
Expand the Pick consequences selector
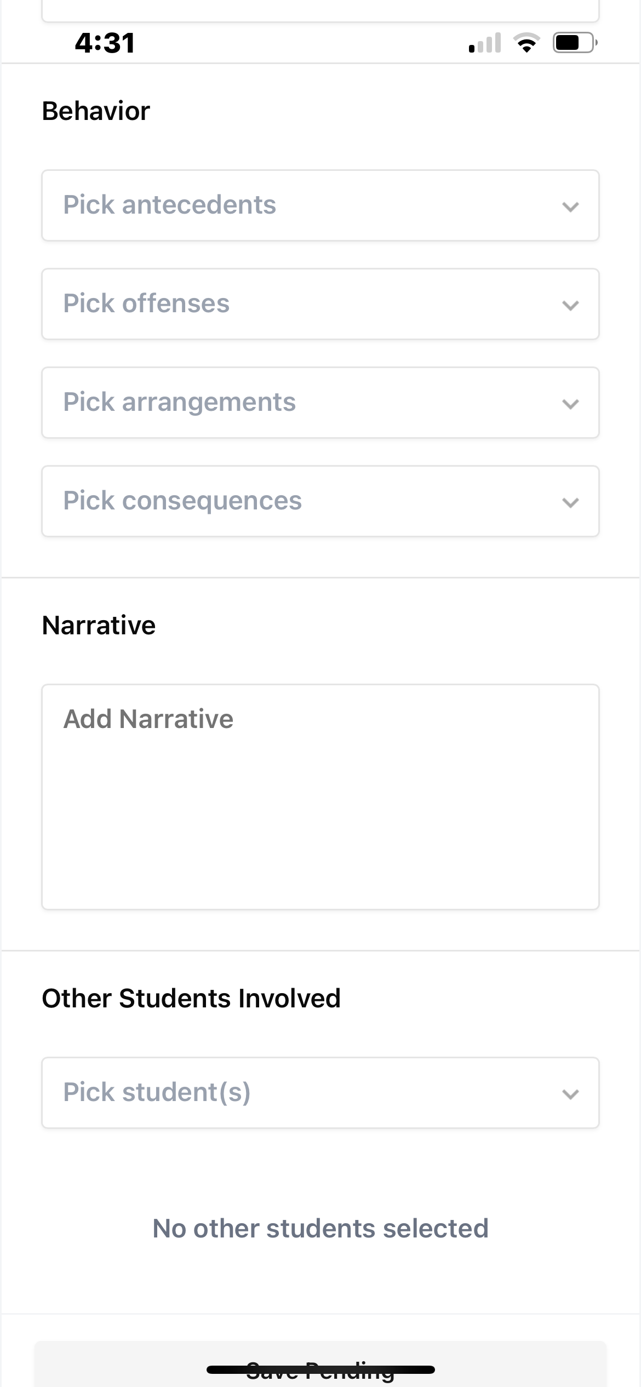pyautogui.click(x=307, y=501)
